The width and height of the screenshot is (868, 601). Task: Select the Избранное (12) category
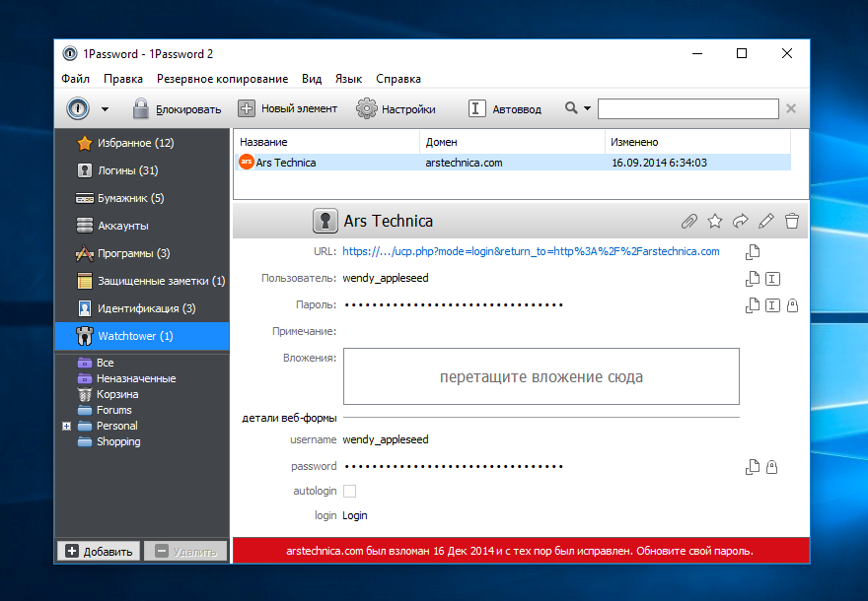(x=142, y=143)
